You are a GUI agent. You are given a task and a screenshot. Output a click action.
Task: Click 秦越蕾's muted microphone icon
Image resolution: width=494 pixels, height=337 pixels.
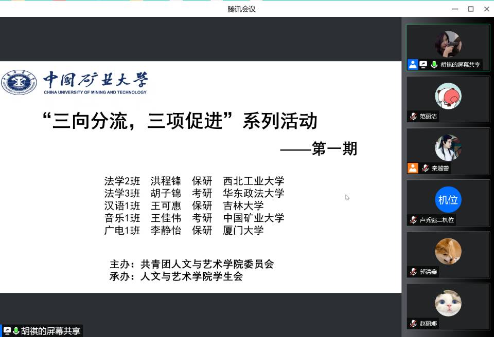point(425,168)
